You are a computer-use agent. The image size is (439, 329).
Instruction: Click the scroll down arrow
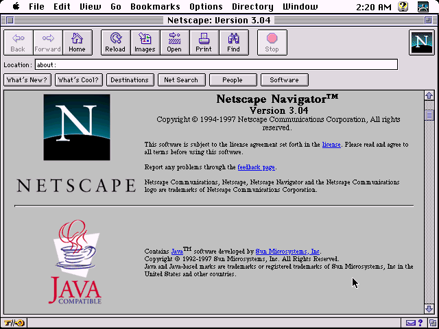[x=429, y=309]
